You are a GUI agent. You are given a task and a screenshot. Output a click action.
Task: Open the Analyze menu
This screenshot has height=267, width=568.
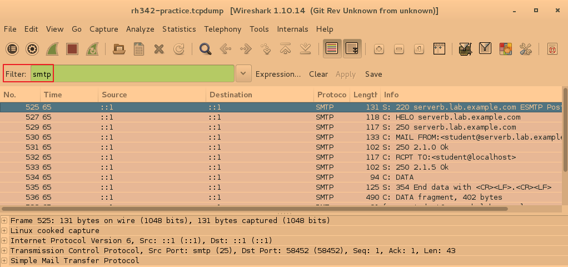point(140,29)
